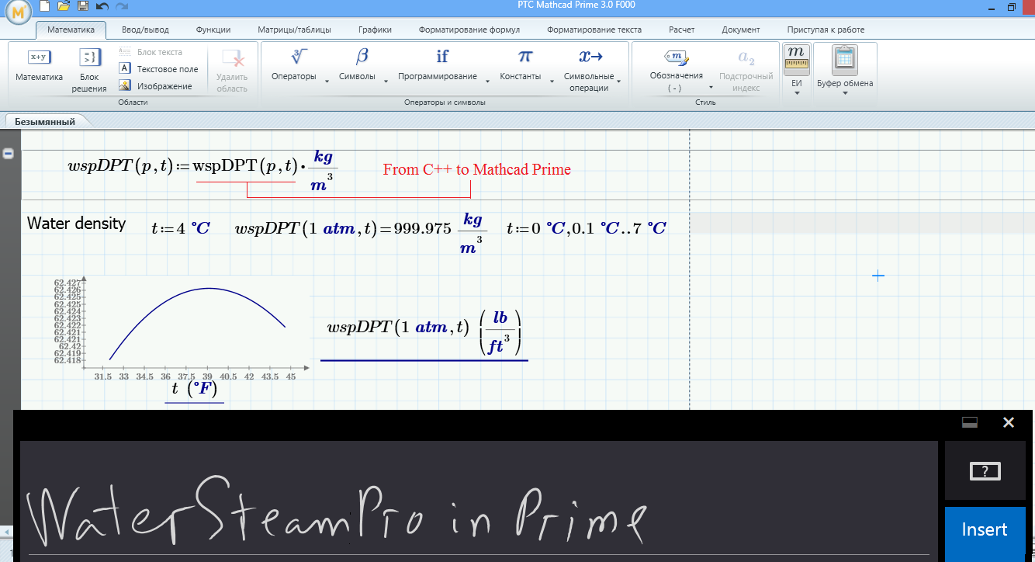Open the Документ ribbon tab
The image size is (1035, 562).
click(740, 29)
